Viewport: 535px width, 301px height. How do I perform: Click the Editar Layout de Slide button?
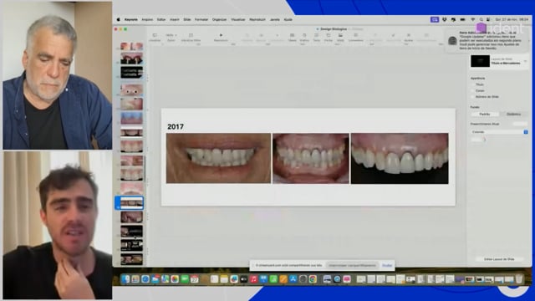499,259
